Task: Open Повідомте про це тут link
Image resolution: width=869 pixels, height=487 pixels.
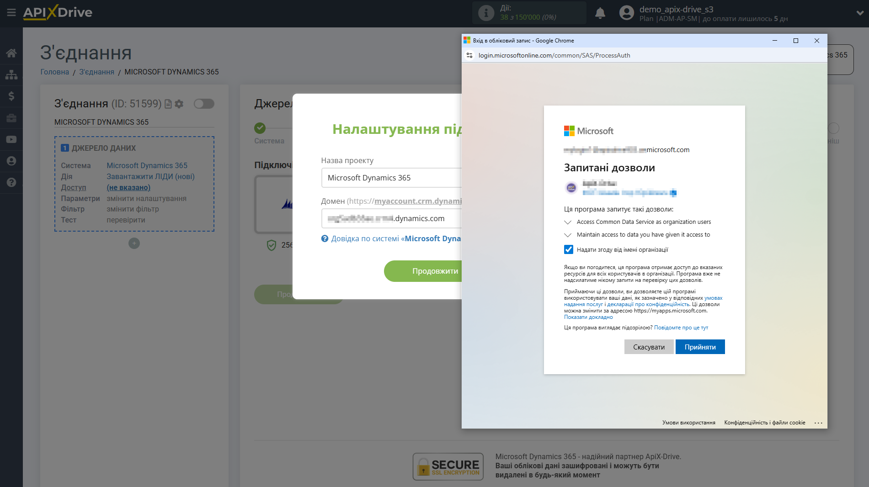Action: pos(681,328)
